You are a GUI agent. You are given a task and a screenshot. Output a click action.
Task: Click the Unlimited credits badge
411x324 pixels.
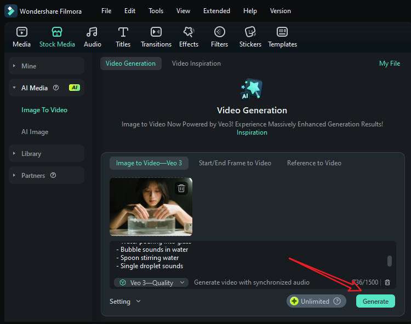316,301
